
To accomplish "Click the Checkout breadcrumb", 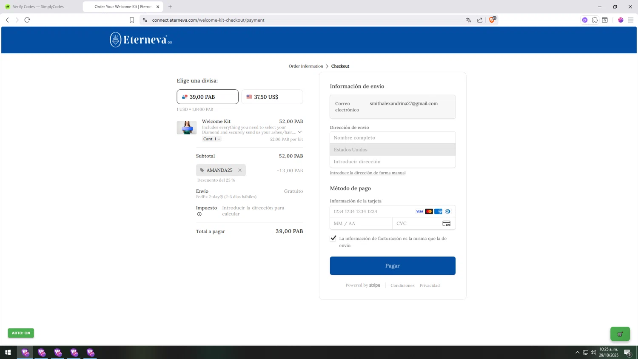I will [340, 66].
